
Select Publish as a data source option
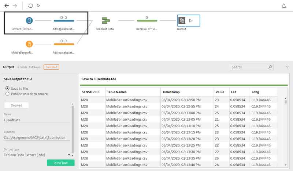click(7, 94)
